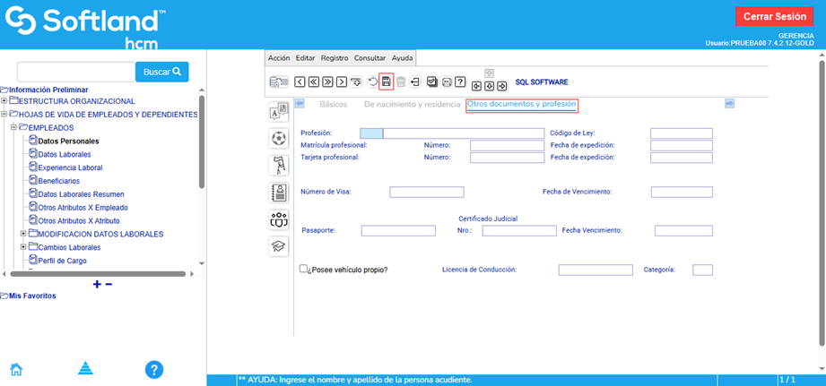The width and height of the screenshot is (826, 386).
Task: Collapse the EMPLEADOS tree node
Action: pyautogui.click(x=14, y=128)
